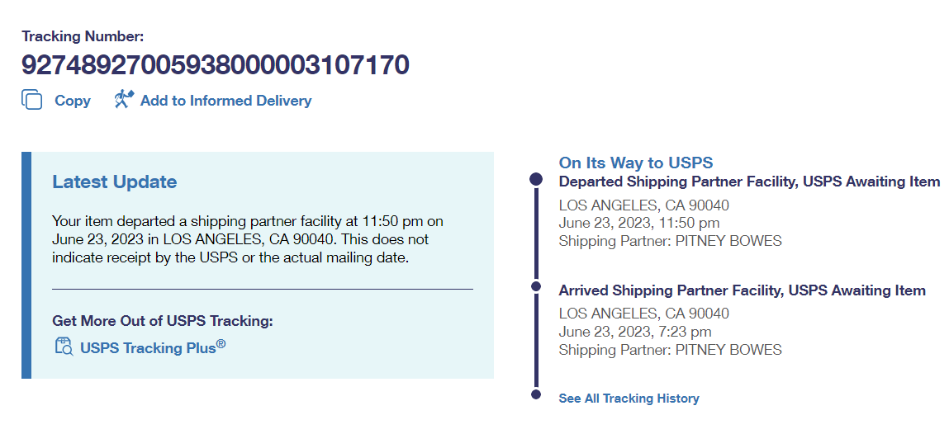Click the USPS Tracking Plus package icon
949x434 pixels.
pos(64,347)
